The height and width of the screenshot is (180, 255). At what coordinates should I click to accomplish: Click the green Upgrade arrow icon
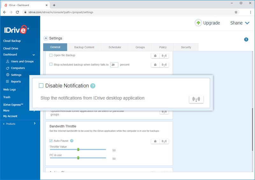(198, 23)
